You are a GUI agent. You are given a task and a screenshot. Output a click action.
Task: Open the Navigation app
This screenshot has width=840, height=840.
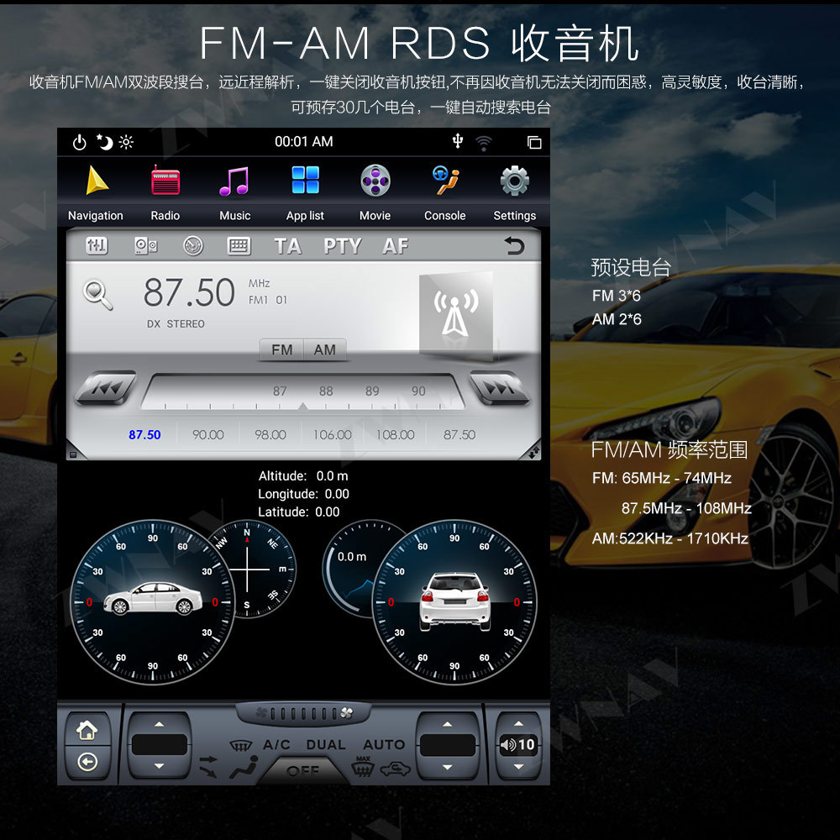click(x=96, y=193)
